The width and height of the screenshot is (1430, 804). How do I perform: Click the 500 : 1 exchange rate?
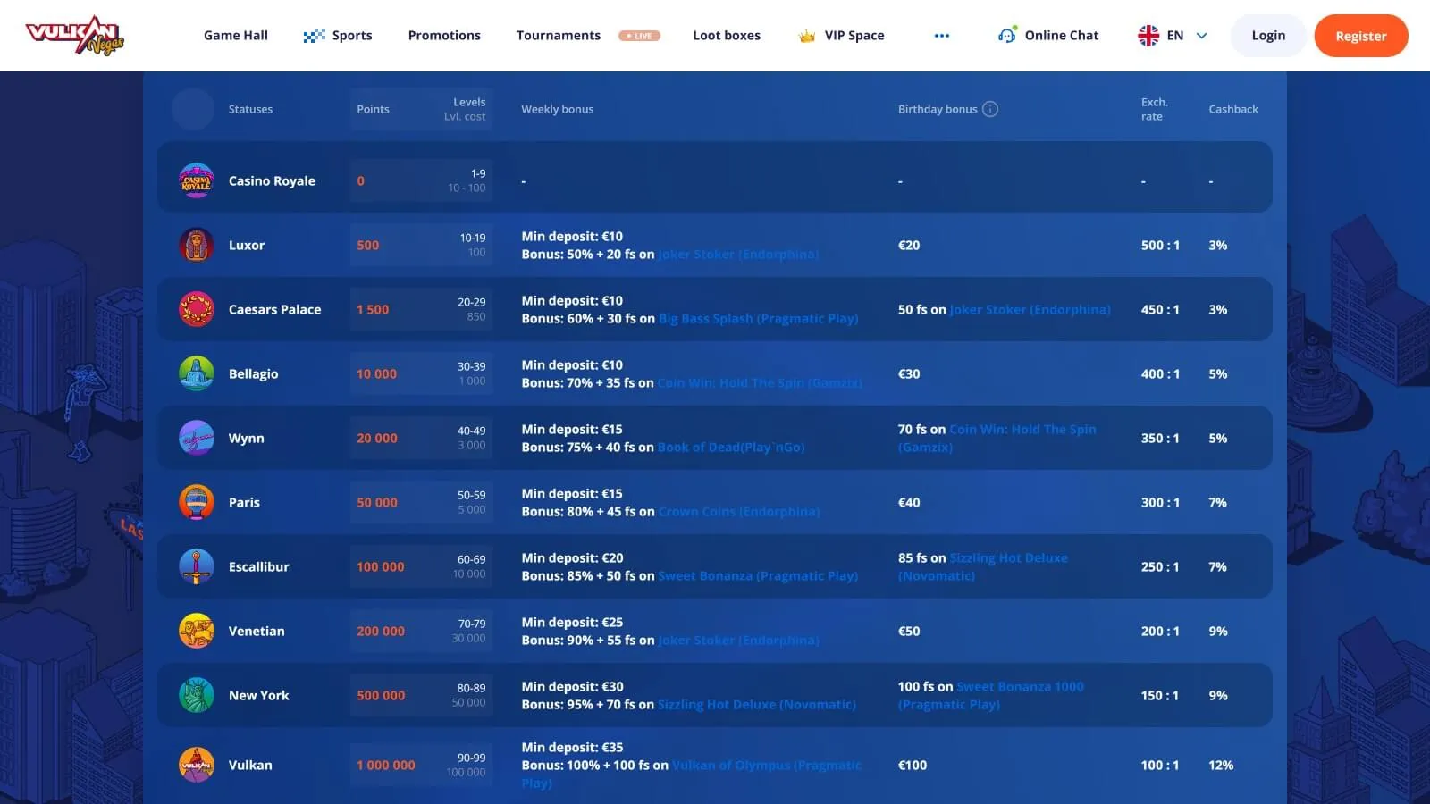point(1160,246)
